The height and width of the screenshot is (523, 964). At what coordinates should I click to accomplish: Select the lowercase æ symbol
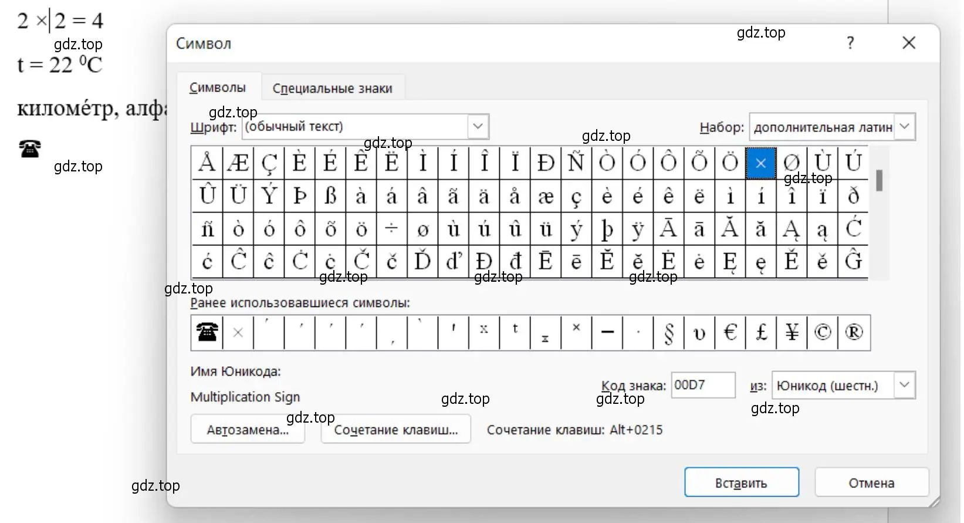click(546, 196)
